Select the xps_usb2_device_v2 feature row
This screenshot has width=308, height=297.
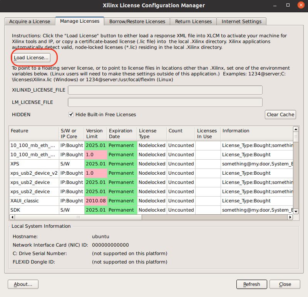[151, 173]
